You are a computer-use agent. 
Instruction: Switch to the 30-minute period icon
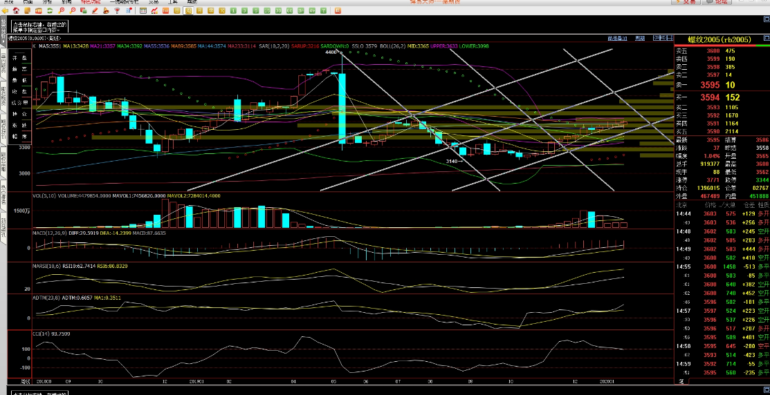pyautogui.click(x=278, y=10)
